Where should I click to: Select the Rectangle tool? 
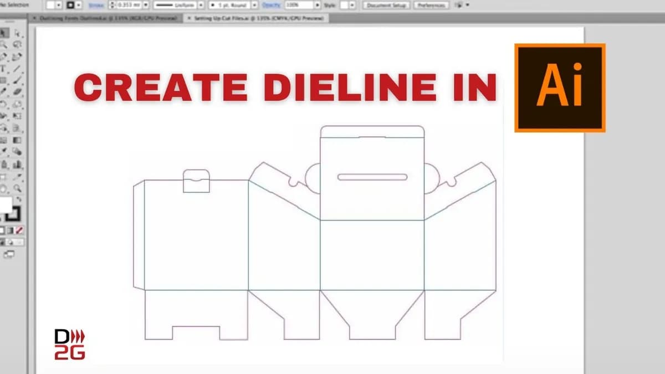click(x=4, y=80)
